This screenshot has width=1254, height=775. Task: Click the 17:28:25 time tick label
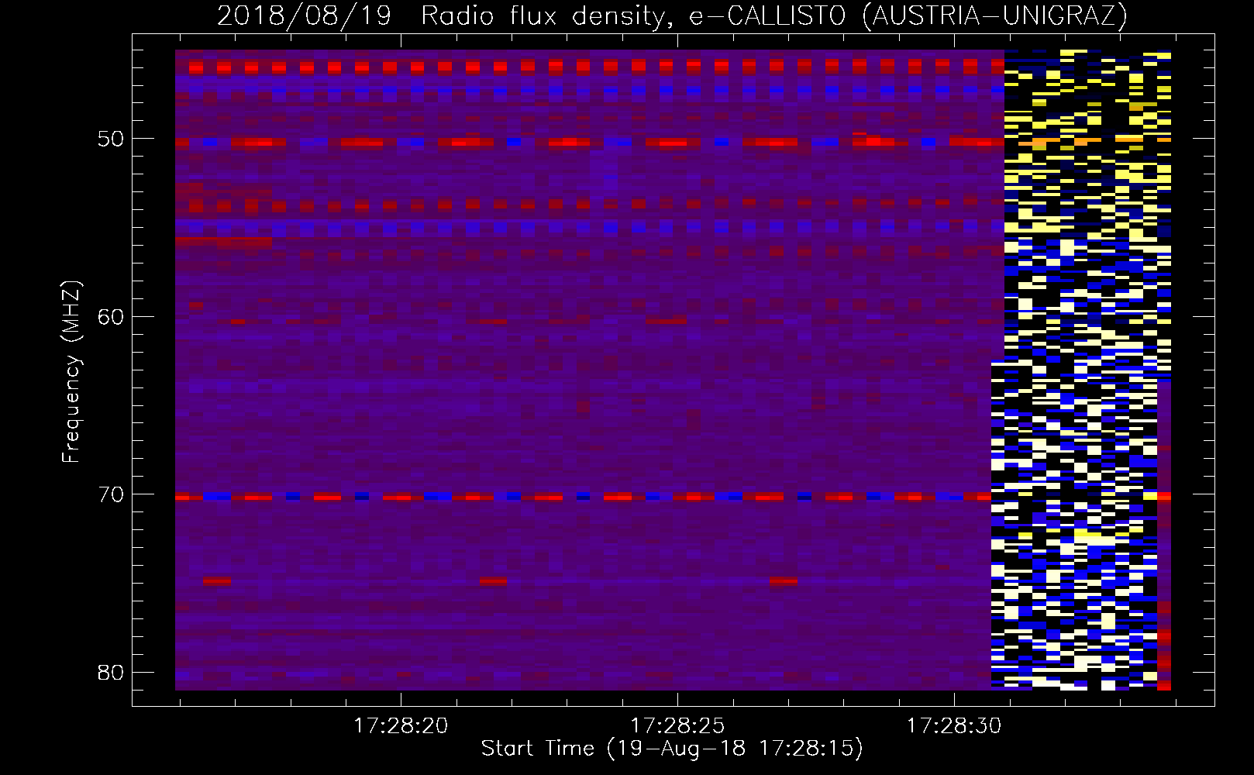tap(677, 726)
